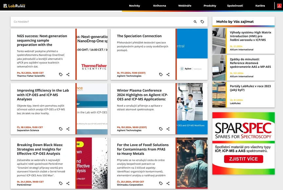Click tag icon on Love of Food card
Viewport: 283px width, 190px height.
click(x=161, y=183)
